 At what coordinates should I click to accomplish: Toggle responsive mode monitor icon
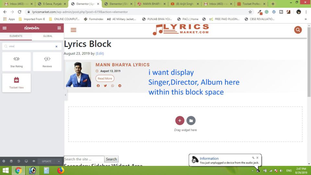click(26, 161)
